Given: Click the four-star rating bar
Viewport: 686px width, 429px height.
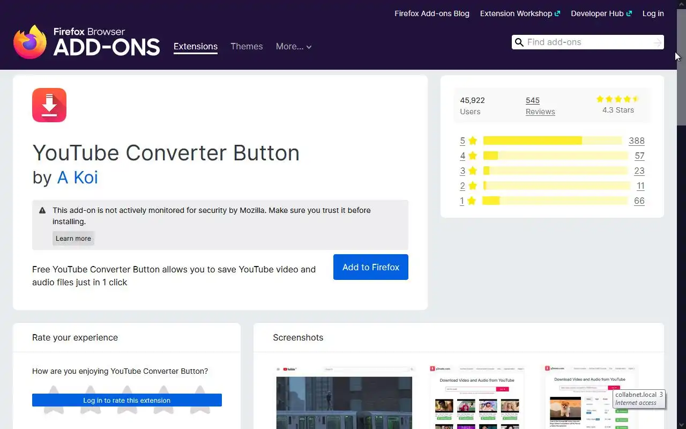Looking at the screenshot, I should (555, 156).
